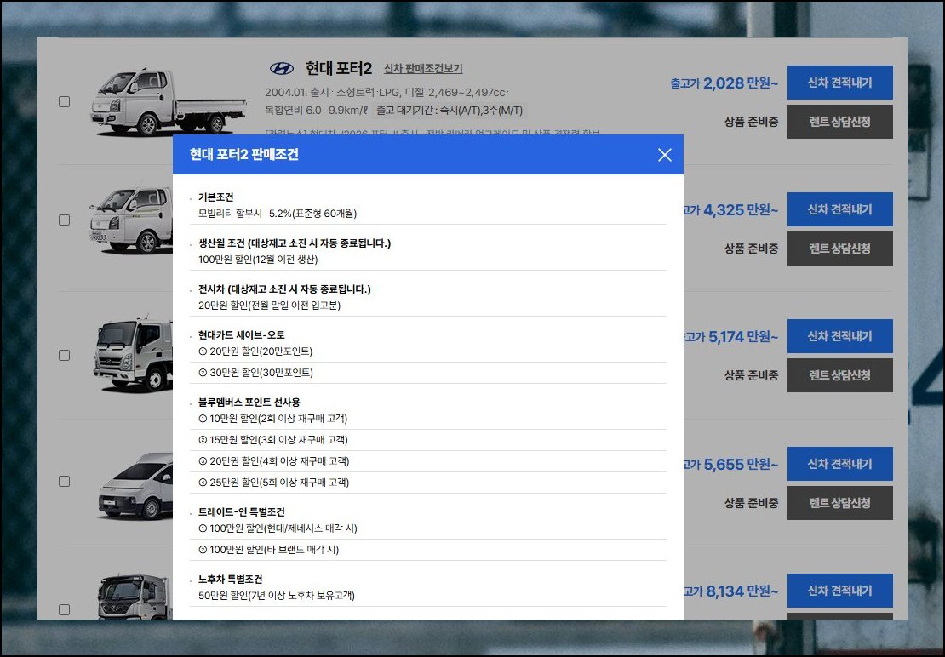Click 신차 견적내기 for the 5,174 만원 model
The height and width of the screenshot is (657, 945).
[839, 336]
